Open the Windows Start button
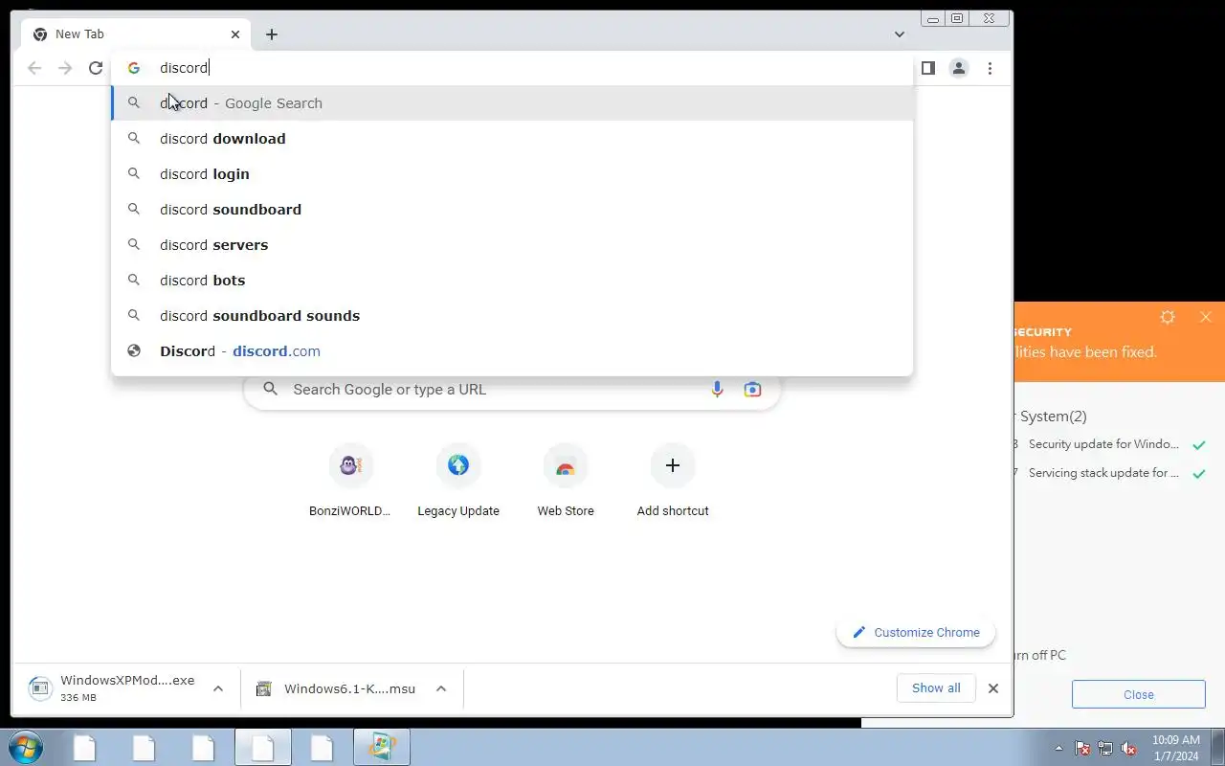The height and width of the screenshot is (766, 1225). click(x=26, y=747)
